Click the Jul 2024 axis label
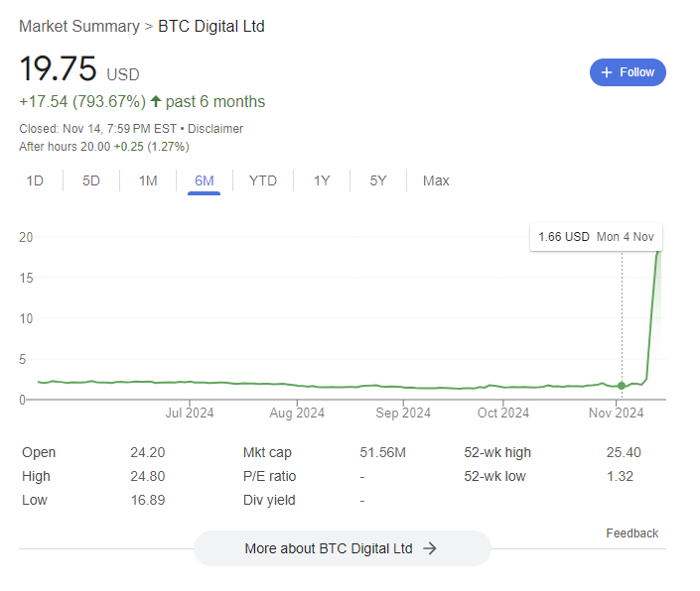 point(190,413)
